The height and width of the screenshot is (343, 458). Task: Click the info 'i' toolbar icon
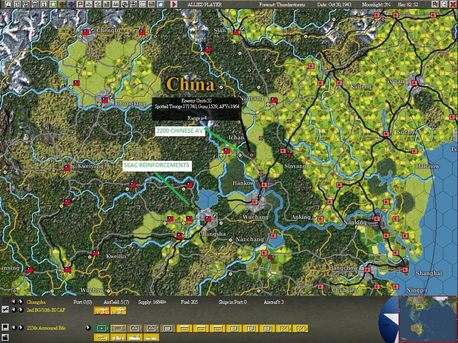click(44, 4)
